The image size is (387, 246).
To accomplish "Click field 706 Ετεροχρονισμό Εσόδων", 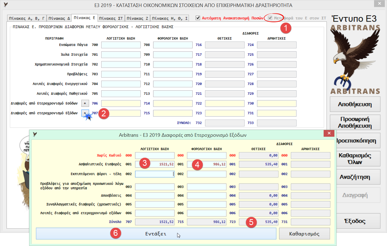I will [121, 103].
